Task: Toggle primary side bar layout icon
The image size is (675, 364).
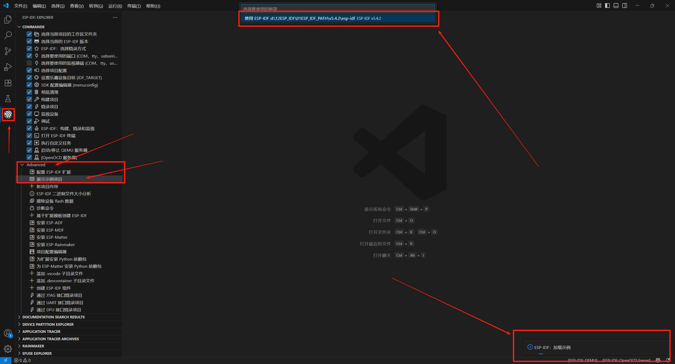Action: point(607,6)
